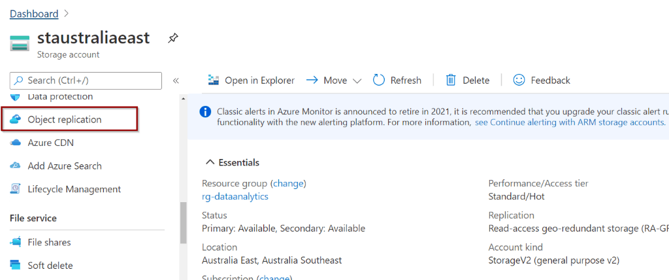Open Soft delete menu item
The width and height of the screenshot is (669, 280).
coord(50,266)
